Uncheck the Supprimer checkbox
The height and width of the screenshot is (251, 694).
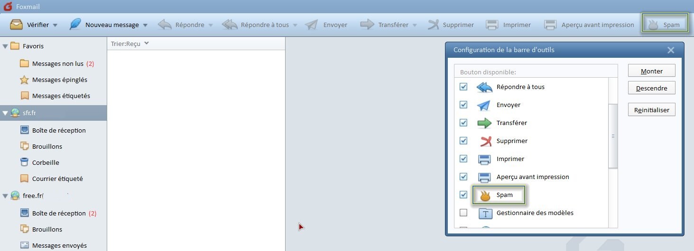tap(463, 141)
